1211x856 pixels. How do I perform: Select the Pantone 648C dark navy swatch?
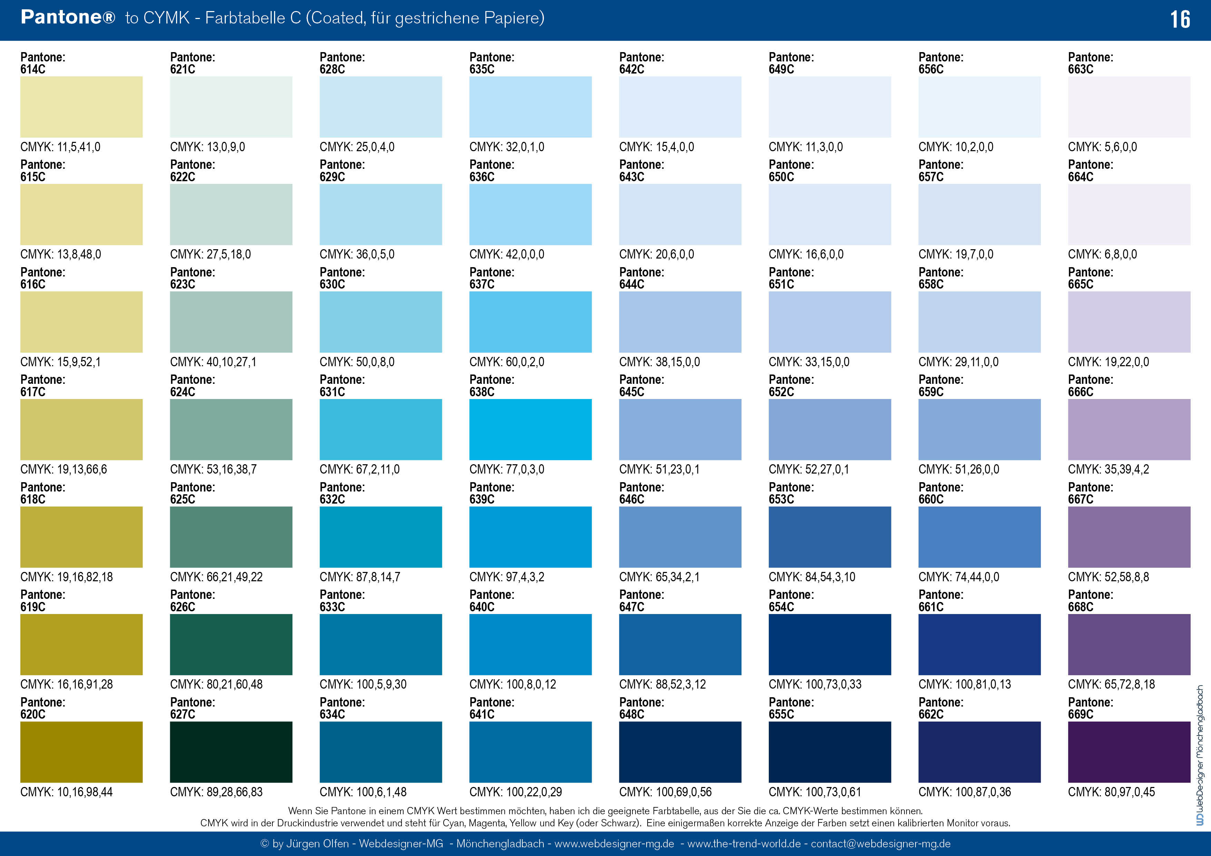[680, 752]
